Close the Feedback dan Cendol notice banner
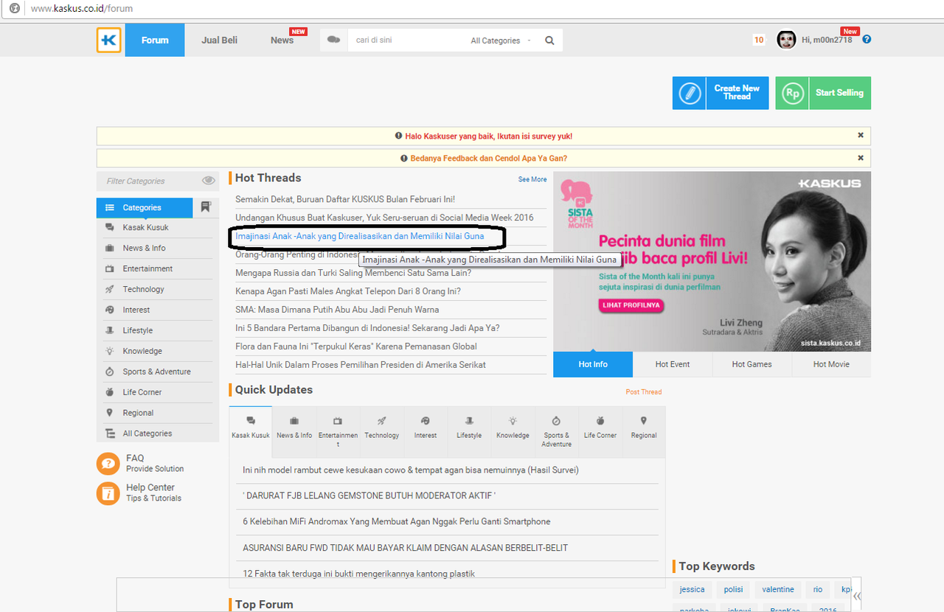The image size is (944, 612). tap(861, 158)
